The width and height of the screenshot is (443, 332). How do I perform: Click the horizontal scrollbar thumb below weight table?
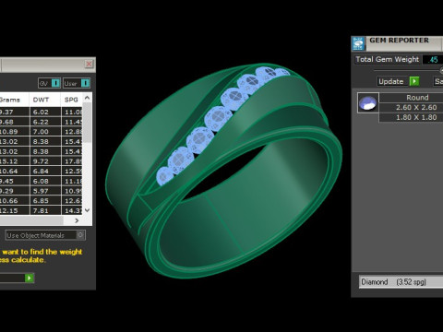pos(30,220)
